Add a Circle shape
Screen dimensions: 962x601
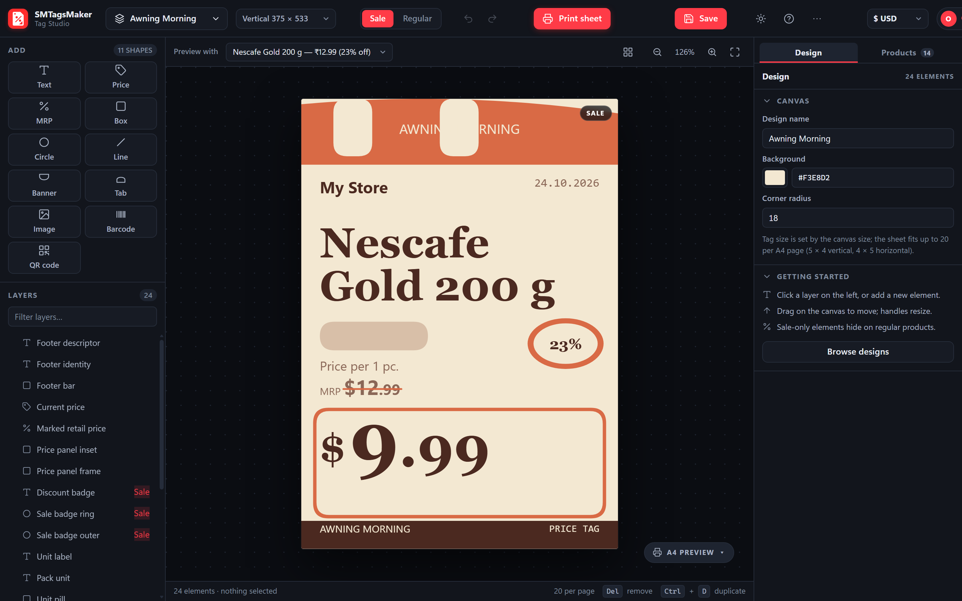click(x=44, y=150)
